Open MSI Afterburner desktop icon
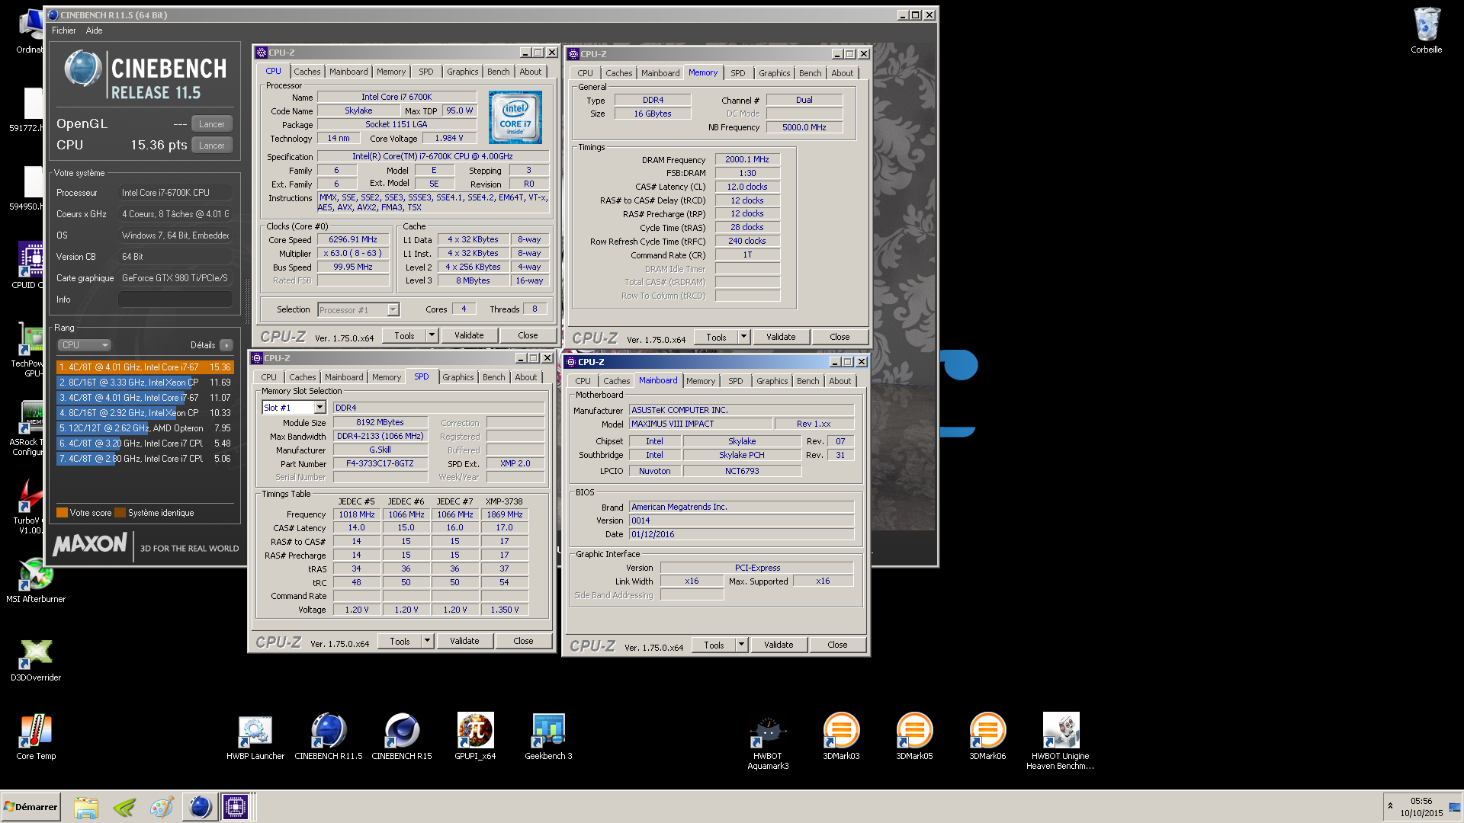 click(36, 581)
